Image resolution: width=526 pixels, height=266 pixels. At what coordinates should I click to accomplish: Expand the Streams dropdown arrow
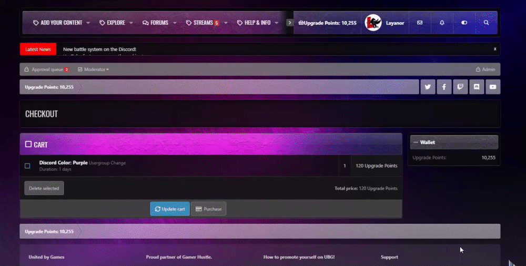pos(226,23)
